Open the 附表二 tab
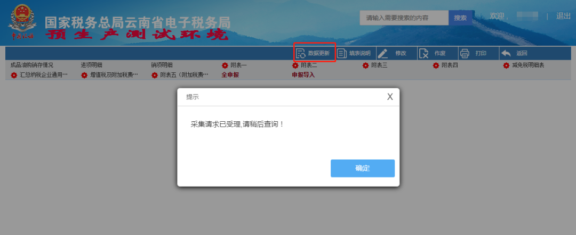This screenshot has height=235, width=576. pos(309,65)
